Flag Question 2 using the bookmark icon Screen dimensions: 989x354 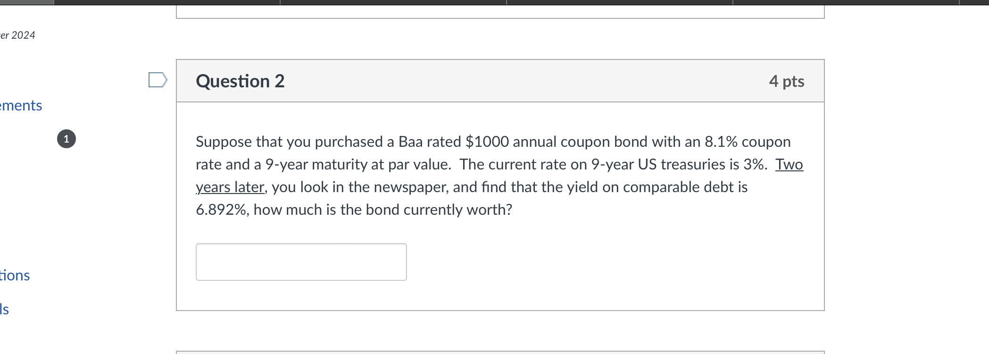(157, 79)
